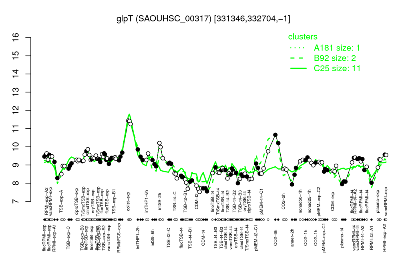
Task: Click the 'RPMI-t2-A1' bottom label
Action: coord(371,237)
